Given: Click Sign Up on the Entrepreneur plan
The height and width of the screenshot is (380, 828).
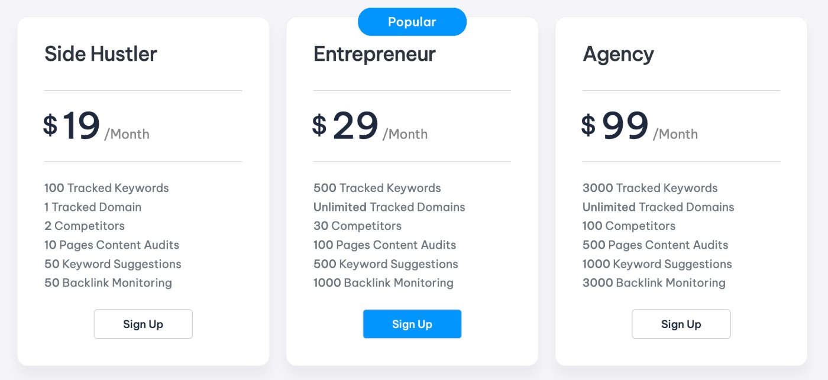Looking at the screenshot, I should click(x=412, y=324).
